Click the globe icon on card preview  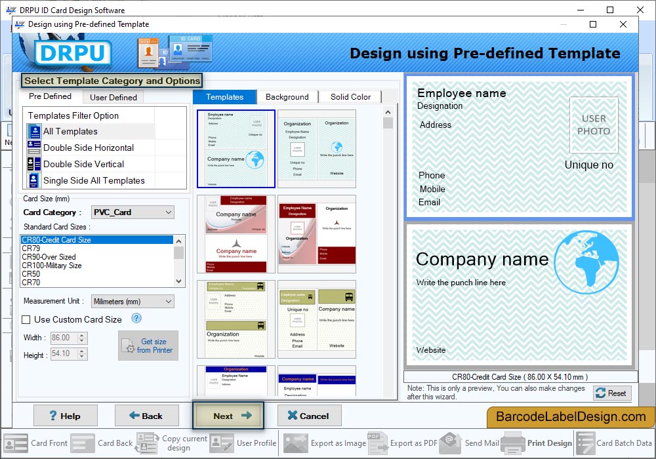pyautogui.click(x=586, y=262)
